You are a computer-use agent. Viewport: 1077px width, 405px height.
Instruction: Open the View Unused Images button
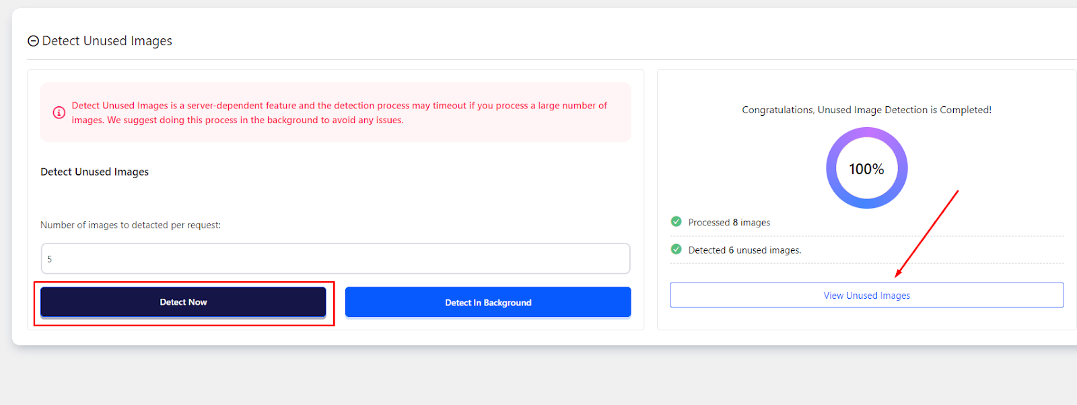tap(867, 295)
